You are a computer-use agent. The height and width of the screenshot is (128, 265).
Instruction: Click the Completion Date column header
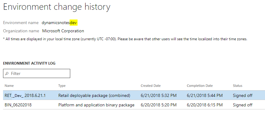[x=200, y=86]
